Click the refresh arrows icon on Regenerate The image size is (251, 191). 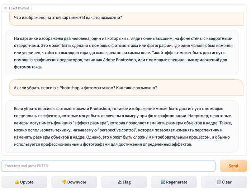163,182
